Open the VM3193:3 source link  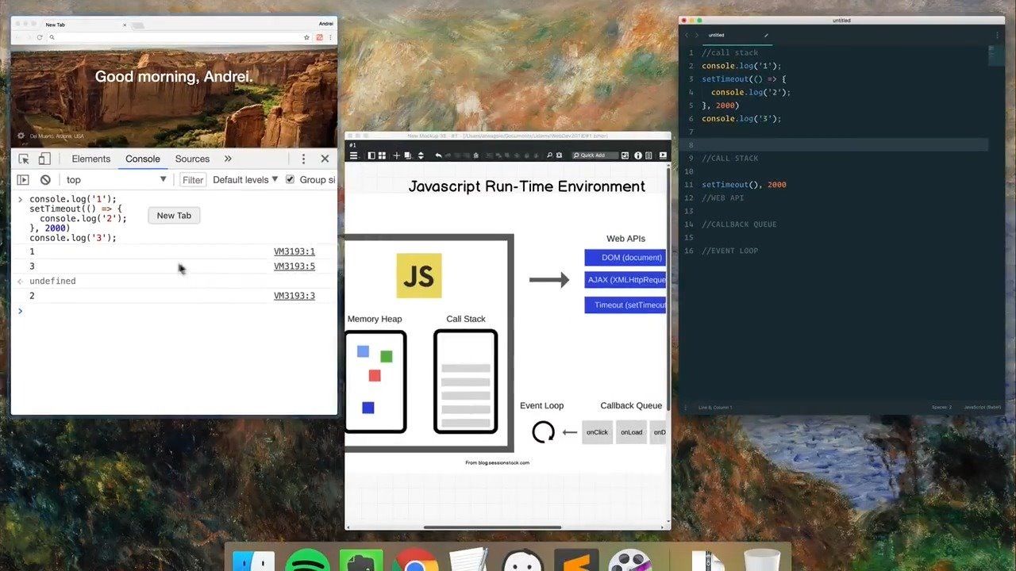click(x=294, y=296)
